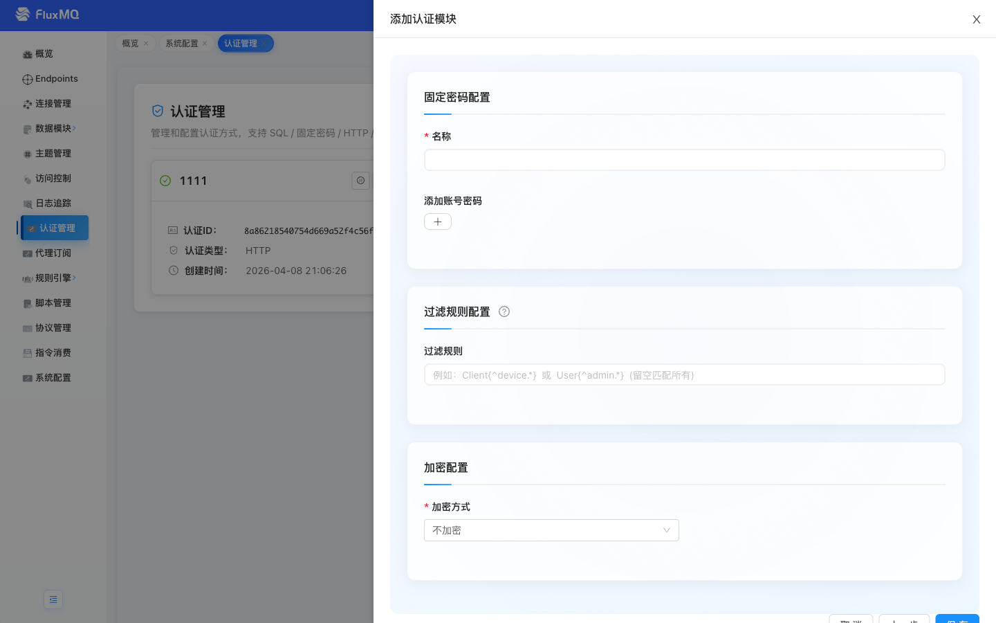Open 系统配置 sidebar icon
Viewport: 996px width, 623px height.
28,379
